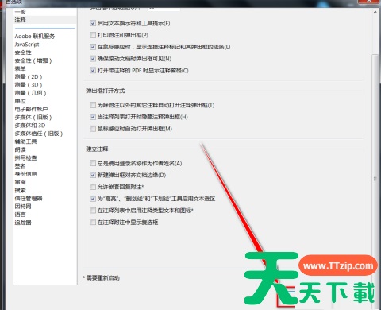This screenshot has width=381, height=310.
Task: Select 搜索 category
Action: (21, 190)
